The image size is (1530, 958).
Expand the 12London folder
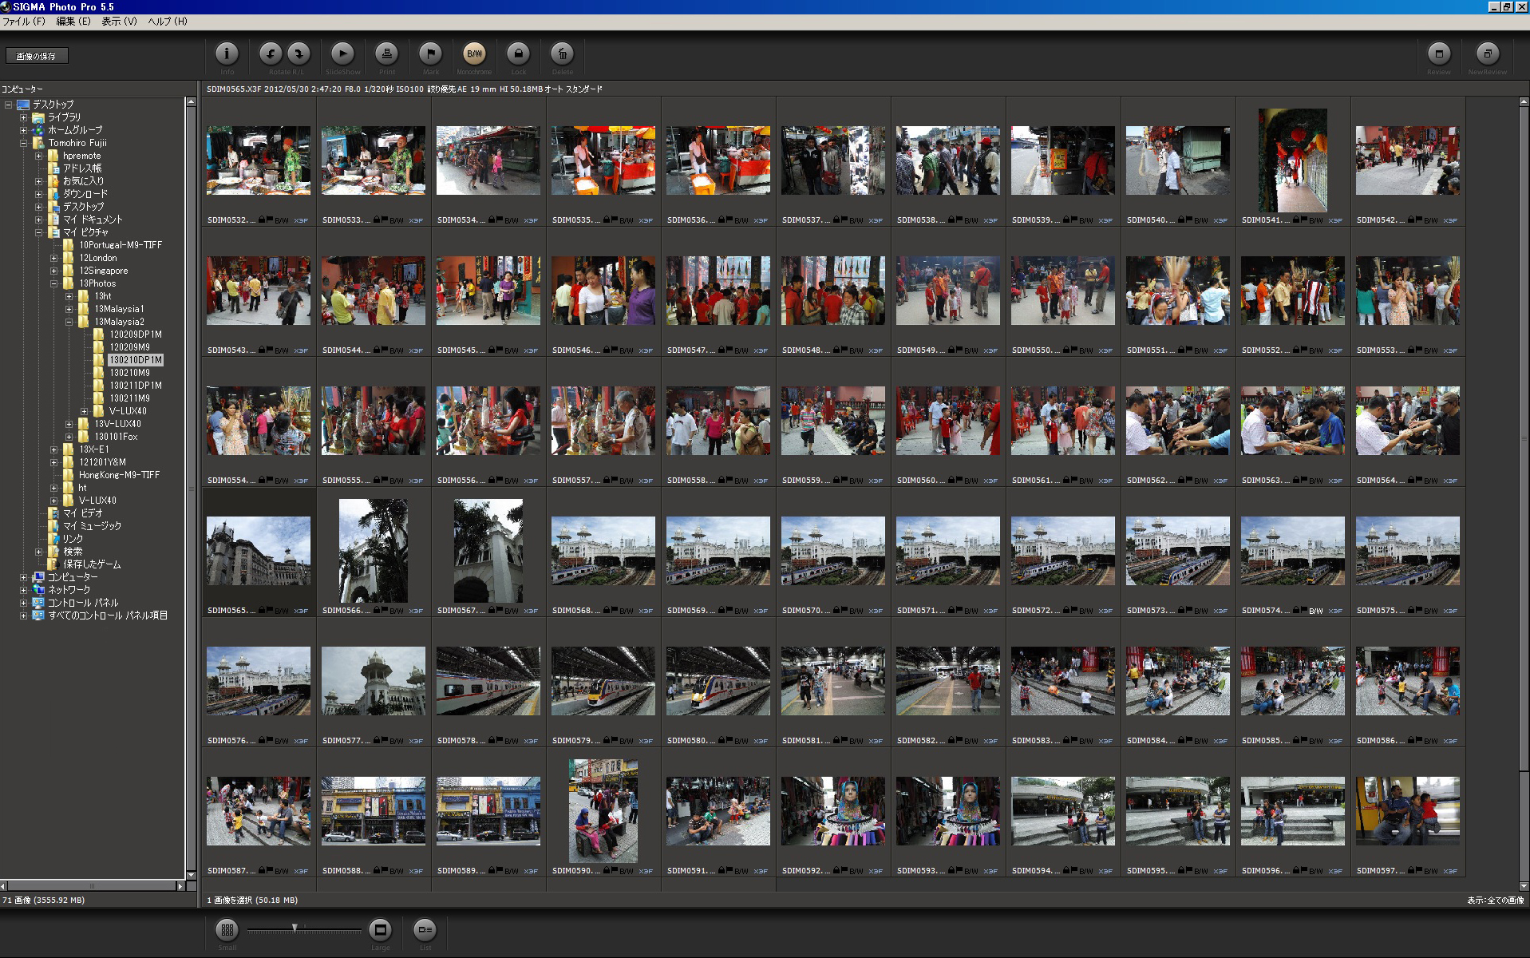point(53,258)
